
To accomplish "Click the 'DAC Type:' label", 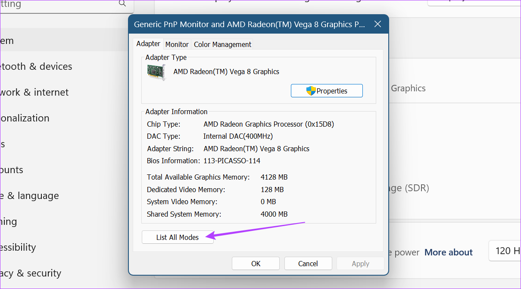I will 164,136.
